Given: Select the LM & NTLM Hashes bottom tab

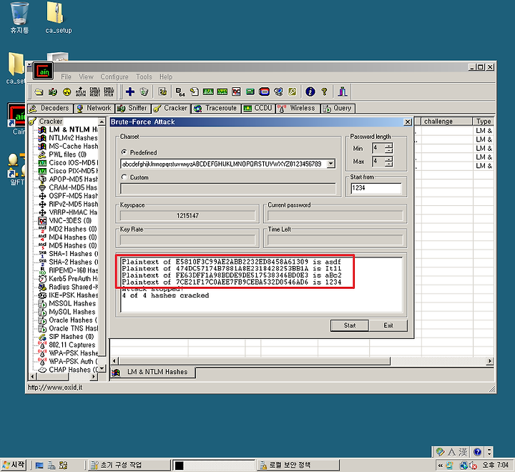Looking at the screenshot, I should (x=153, y=372).
